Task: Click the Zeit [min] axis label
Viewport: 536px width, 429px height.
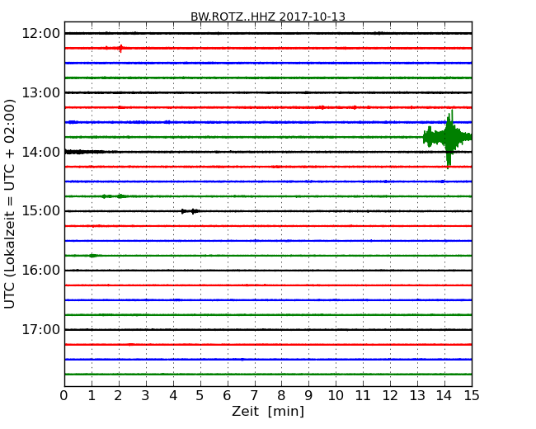Action: (268, 411)
